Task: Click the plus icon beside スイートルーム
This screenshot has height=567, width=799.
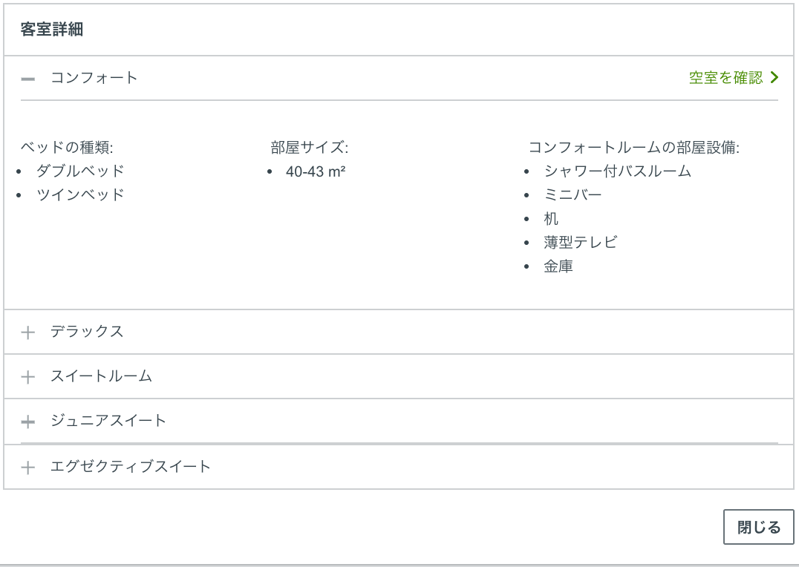Action: (x=28, y=377)
